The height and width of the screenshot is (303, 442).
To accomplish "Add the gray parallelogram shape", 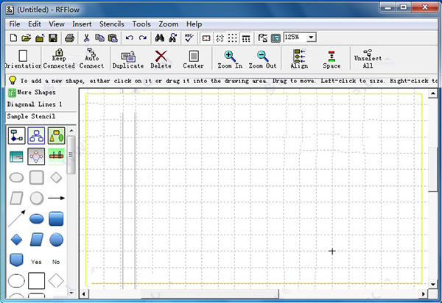I will [x=17, y=199].
